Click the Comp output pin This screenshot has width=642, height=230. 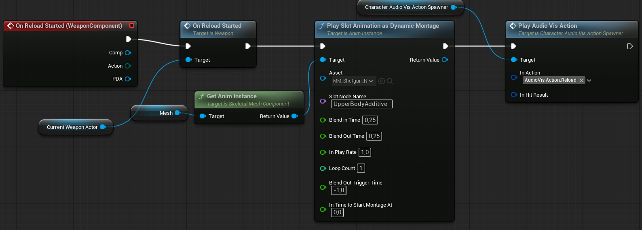[128, 53]
